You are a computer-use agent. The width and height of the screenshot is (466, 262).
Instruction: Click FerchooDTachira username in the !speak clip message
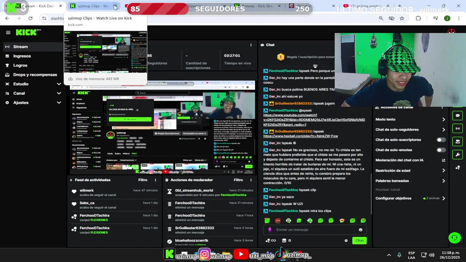click(283, 190)
